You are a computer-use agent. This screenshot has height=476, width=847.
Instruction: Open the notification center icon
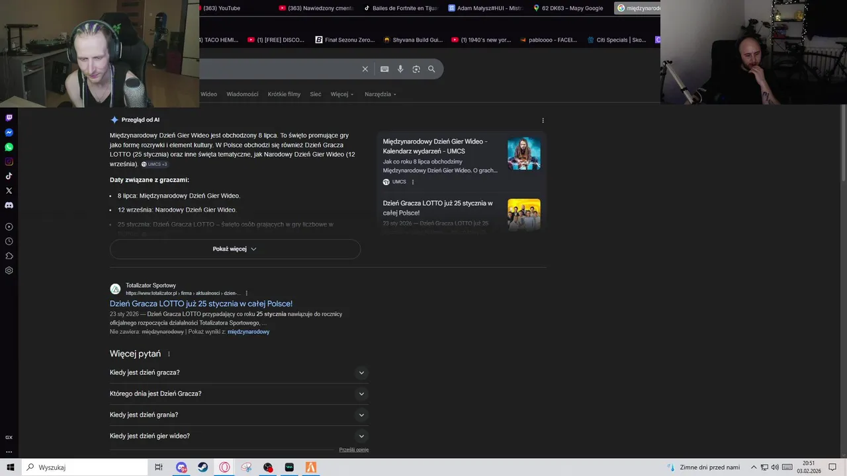(x=832, y=467)
